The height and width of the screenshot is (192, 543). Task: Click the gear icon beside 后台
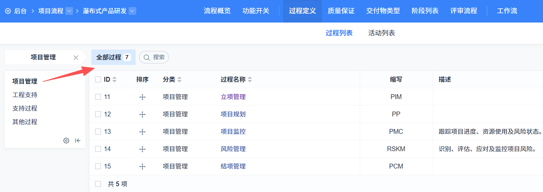click(x=8, y=11)
